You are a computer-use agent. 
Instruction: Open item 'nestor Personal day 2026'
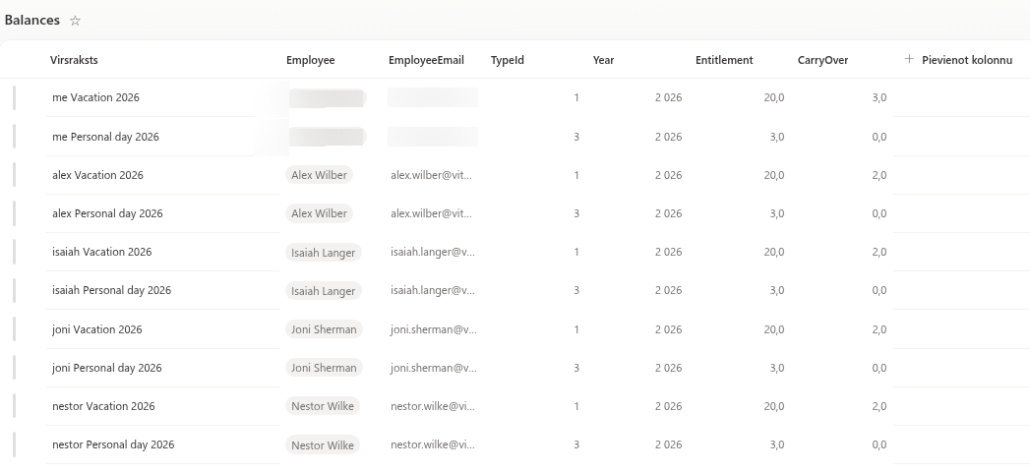[113, 444]
